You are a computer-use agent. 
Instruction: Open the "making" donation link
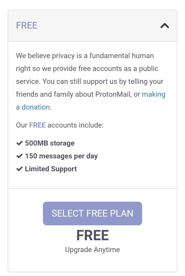coord(153,94)
